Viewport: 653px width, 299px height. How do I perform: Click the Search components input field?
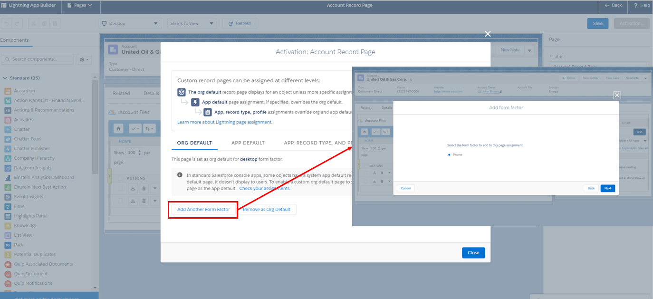(41, 59)
